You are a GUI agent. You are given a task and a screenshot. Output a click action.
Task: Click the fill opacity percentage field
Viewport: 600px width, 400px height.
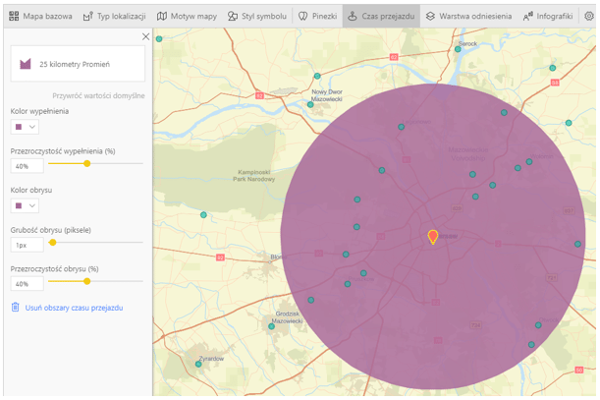pyautogui.click(x=27, y=166)
